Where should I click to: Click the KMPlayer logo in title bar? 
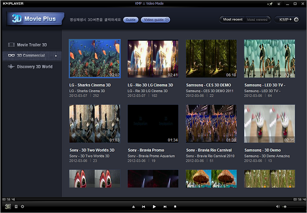coord(13,3)
